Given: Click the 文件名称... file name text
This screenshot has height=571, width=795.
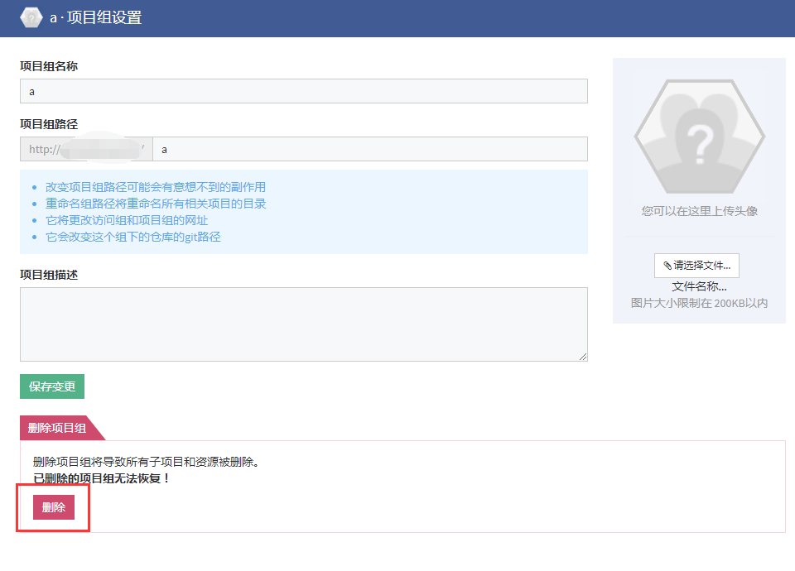Looking at the screenshot, I should coord(699,286).
